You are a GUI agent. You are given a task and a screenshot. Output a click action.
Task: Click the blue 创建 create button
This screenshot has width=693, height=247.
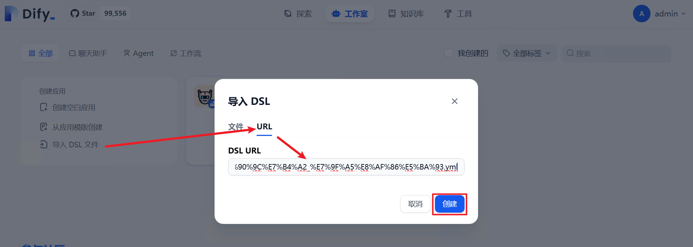(450, 204)
